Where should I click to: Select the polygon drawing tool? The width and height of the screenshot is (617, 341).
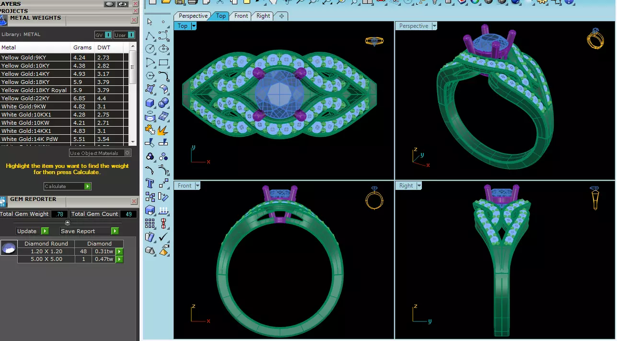150,75
